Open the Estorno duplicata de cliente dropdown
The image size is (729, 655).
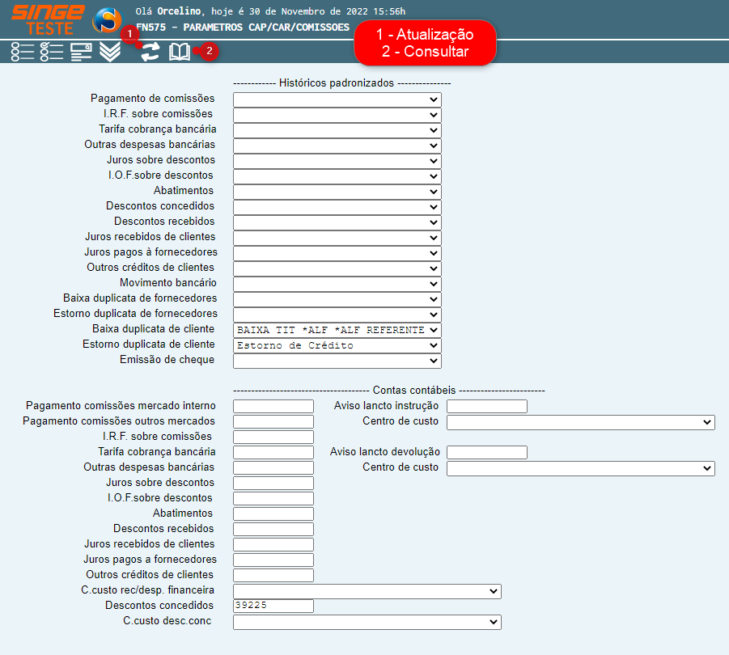point(337,345)
